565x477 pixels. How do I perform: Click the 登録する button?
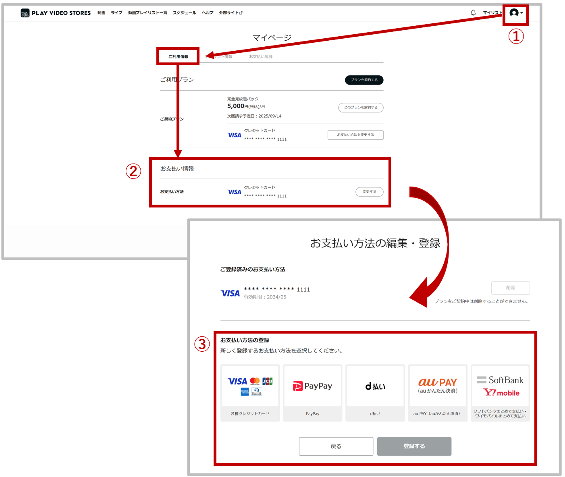pyautogui.click(x=414, y=446)
